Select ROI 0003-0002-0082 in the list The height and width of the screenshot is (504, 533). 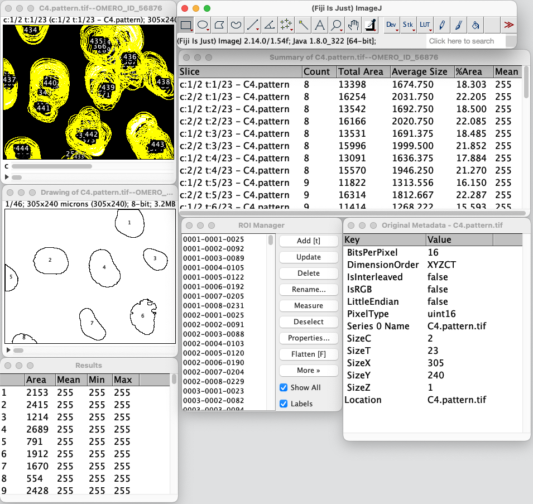point(213,401)
